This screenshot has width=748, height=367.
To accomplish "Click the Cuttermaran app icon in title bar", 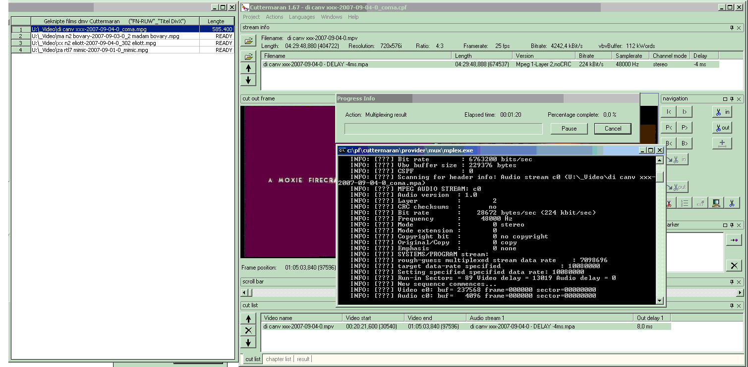I will (x=245, y=7).
